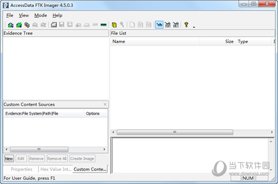Switch preview to Text view mode
Image resolution: width=278 pixels, height=184 pixels.
[x=168, y=25]
